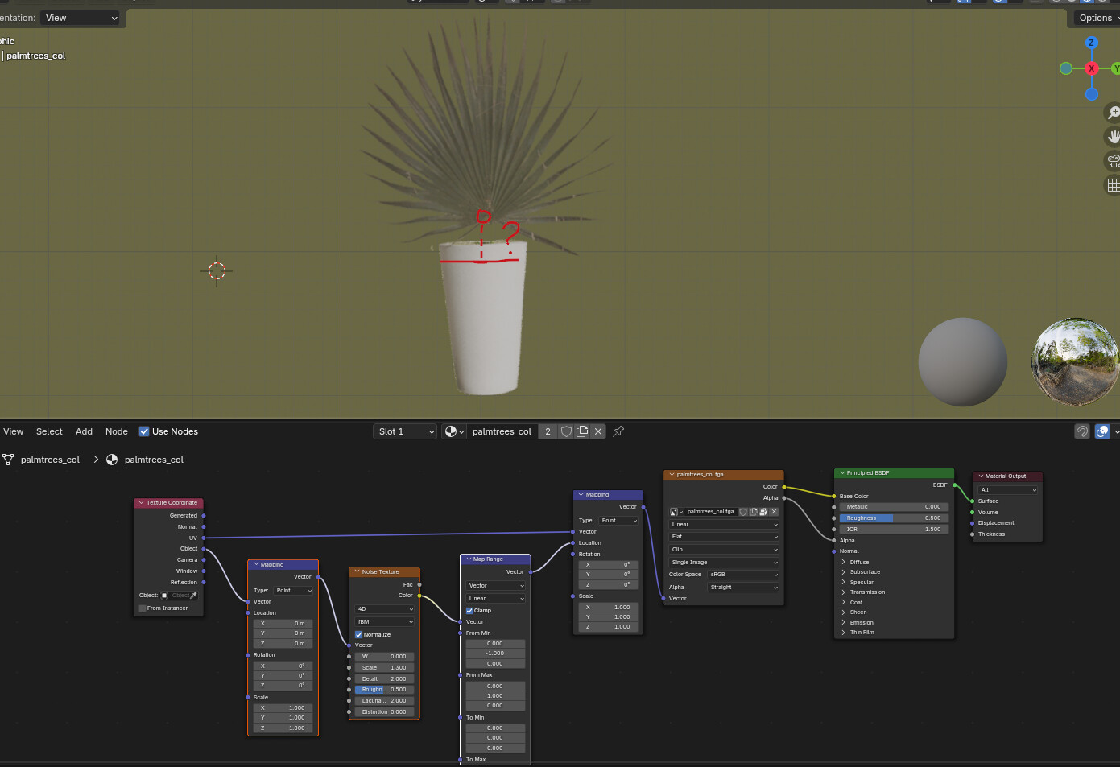Click the node editor overlay icon at right
1120x767 pixels.
pyautogui.click(x=1102, y=431)
